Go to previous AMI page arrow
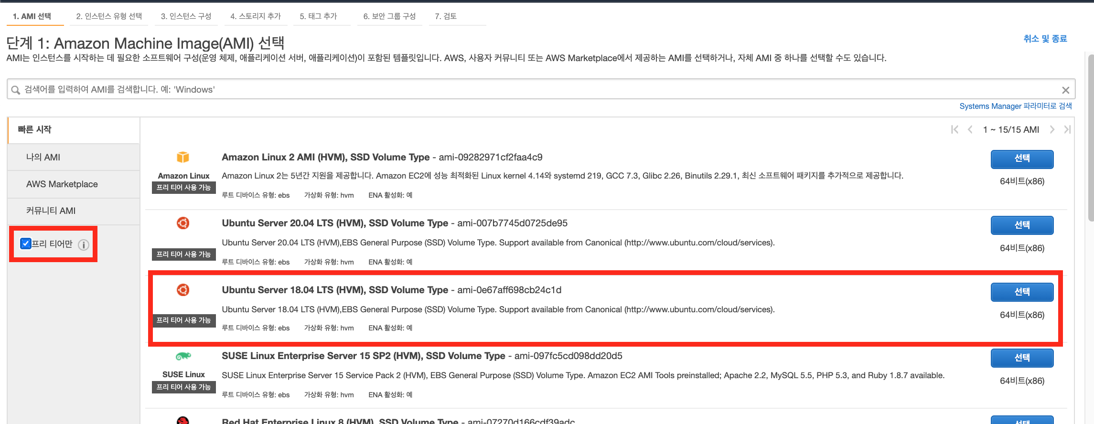The height and width of the screenshot is (424, 1094). (970, 129)
